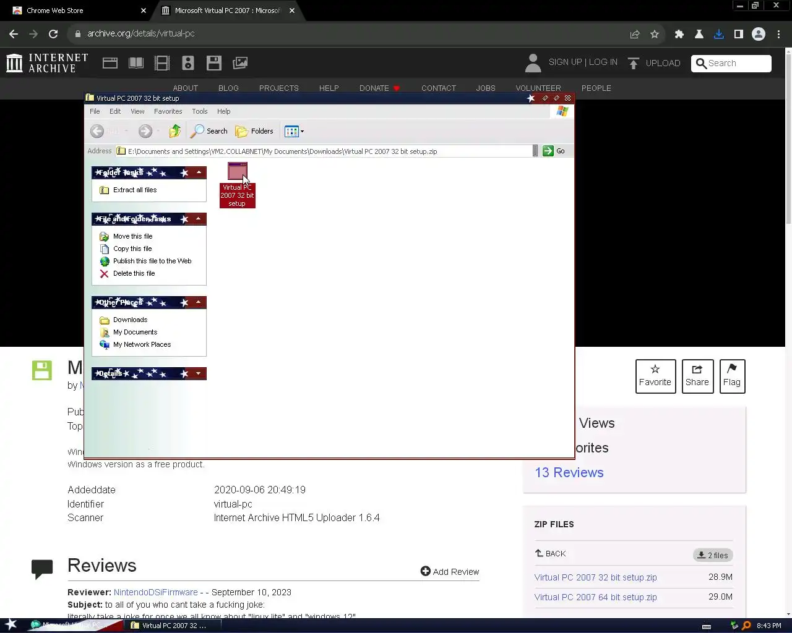
Task: Open the View menu in Explorer
Action: click(137, 111)
